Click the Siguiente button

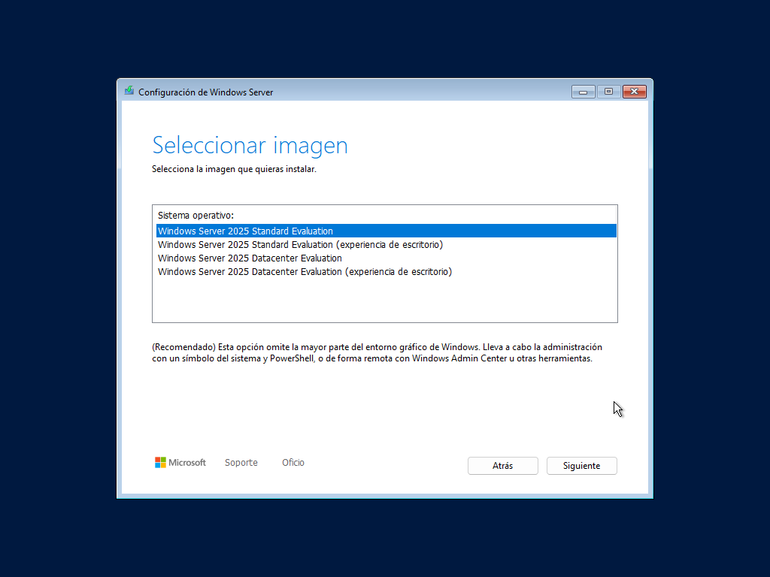581,466
